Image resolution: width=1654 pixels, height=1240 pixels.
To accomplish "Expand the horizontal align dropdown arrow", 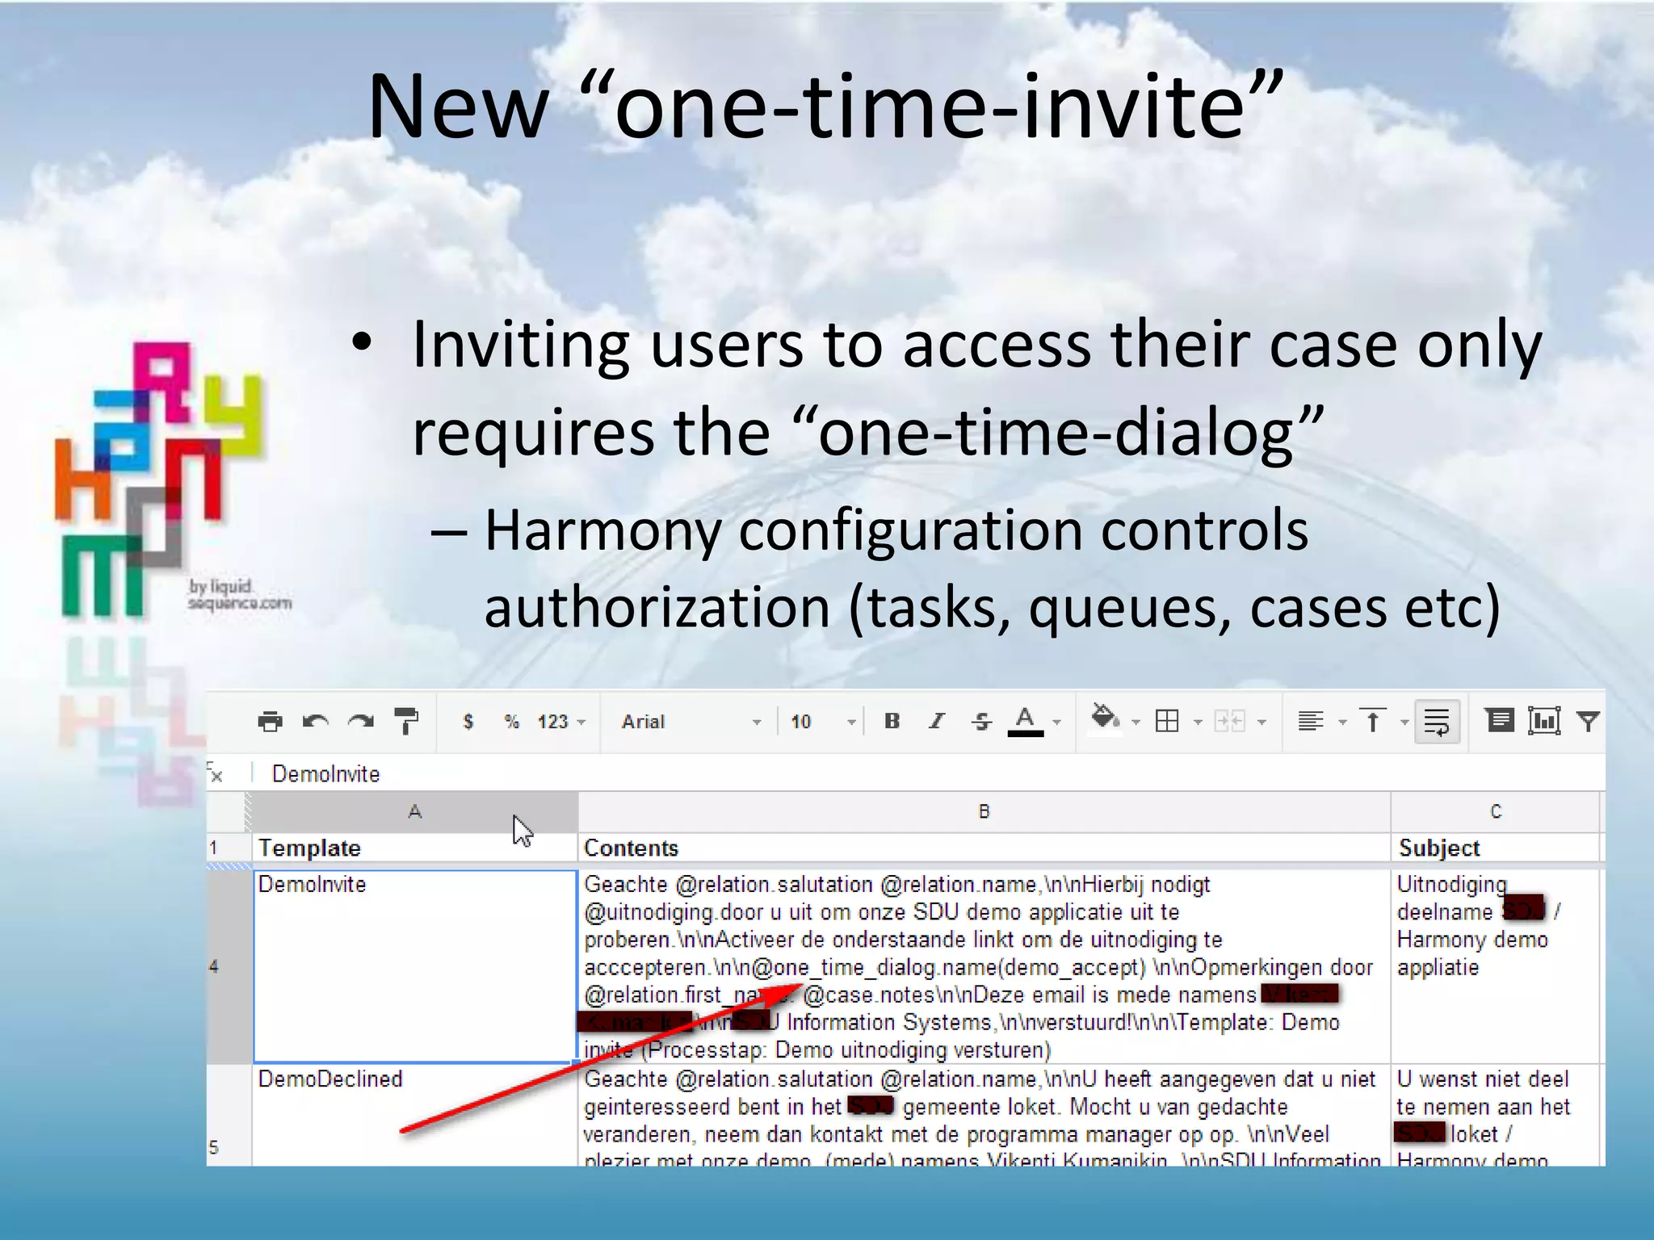I will coord(1342,723).
